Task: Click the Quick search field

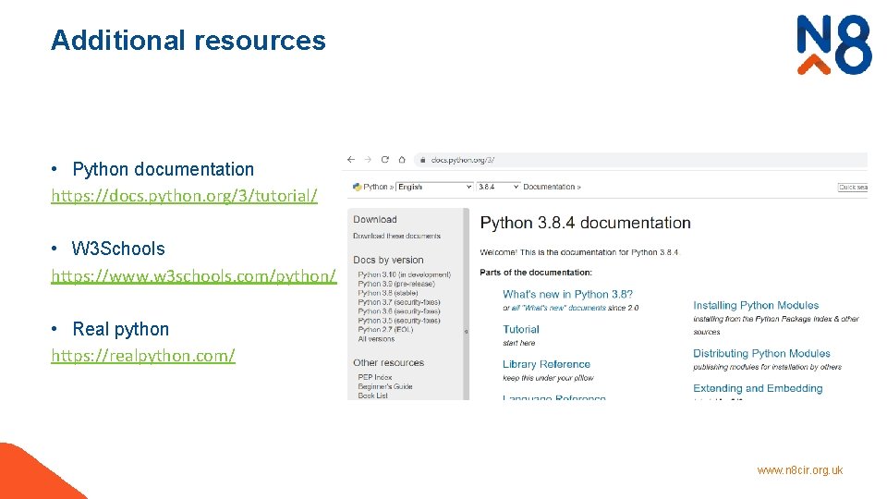Action: point(853,188)
